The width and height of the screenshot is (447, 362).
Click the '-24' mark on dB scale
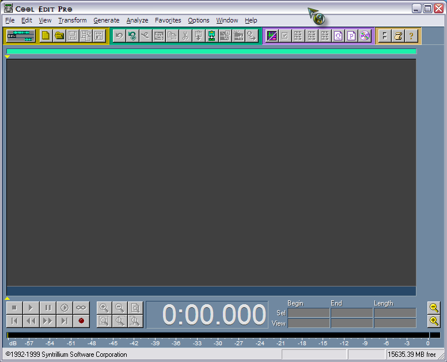[260, 343]
